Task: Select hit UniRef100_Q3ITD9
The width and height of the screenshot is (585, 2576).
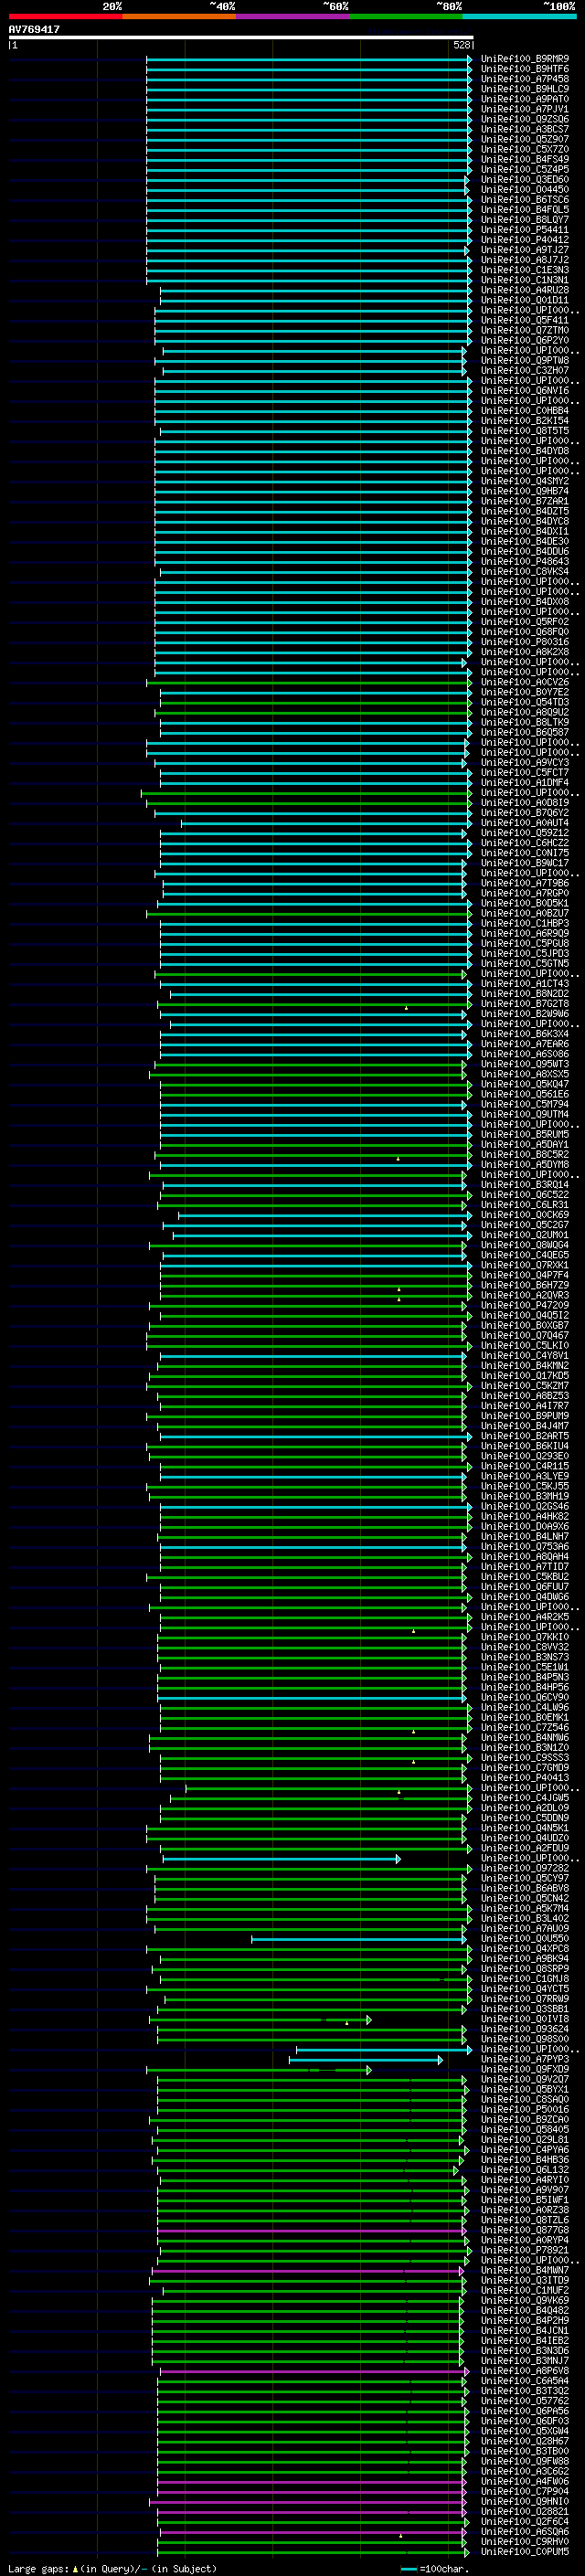Action: [525, 2280]
